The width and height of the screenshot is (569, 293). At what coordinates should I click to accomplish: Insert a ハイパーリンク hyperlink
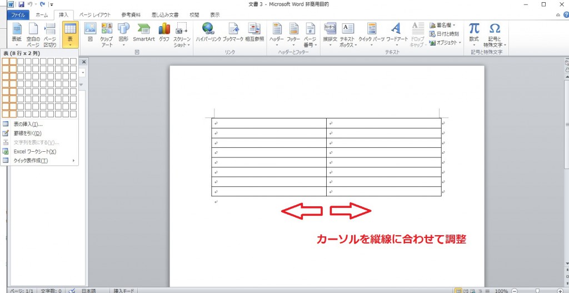tap(208, 33)
